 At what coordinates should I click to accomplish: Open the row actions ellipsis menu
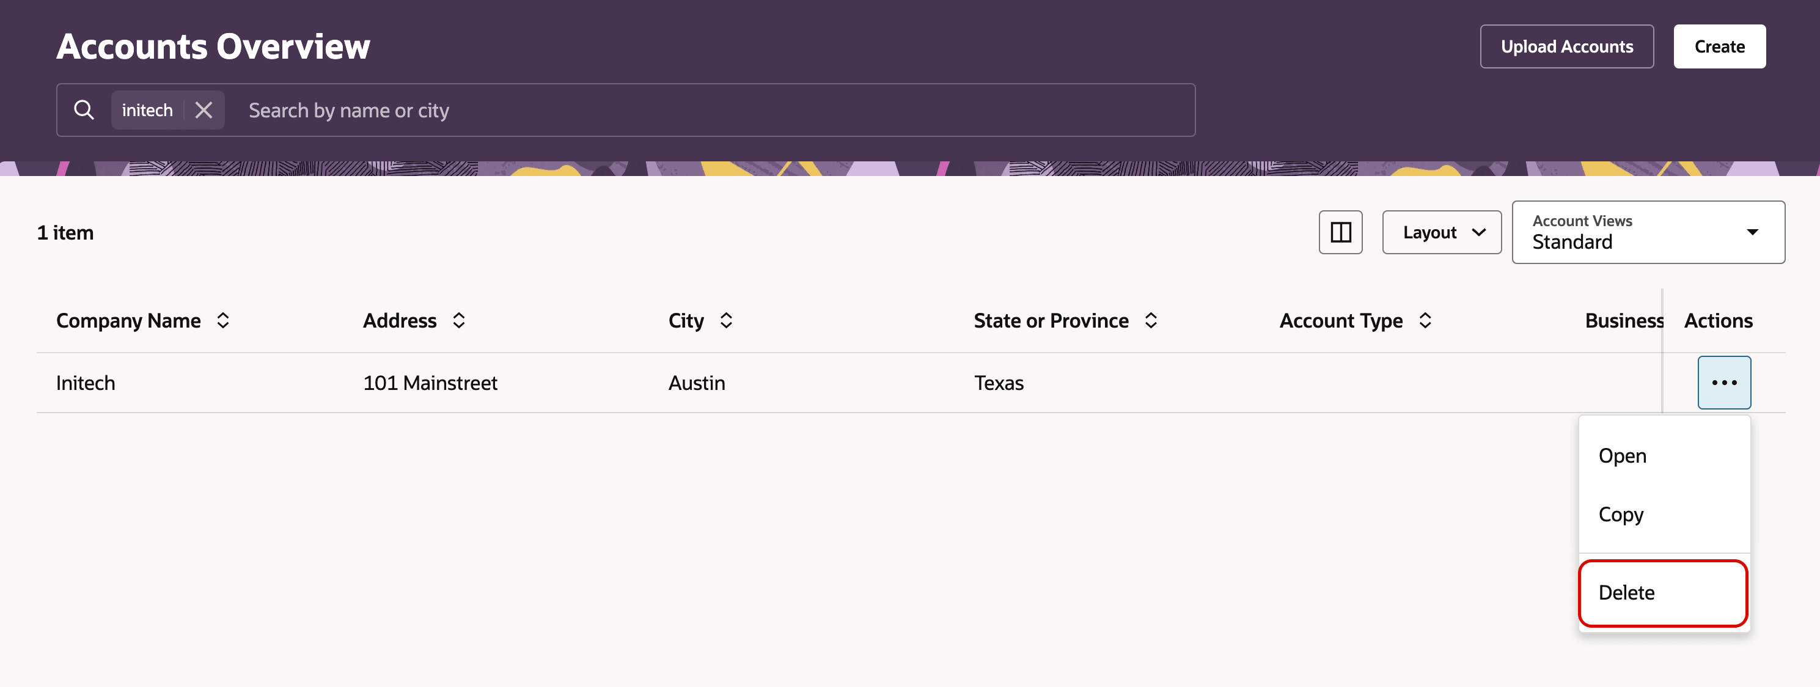point(1723,383)
